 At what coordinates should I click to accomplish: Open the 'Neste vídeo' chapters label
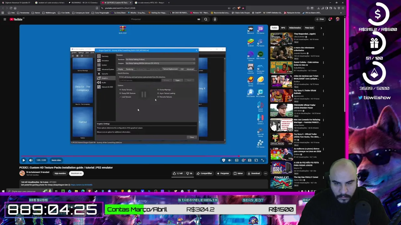click(x=56, y=160)
